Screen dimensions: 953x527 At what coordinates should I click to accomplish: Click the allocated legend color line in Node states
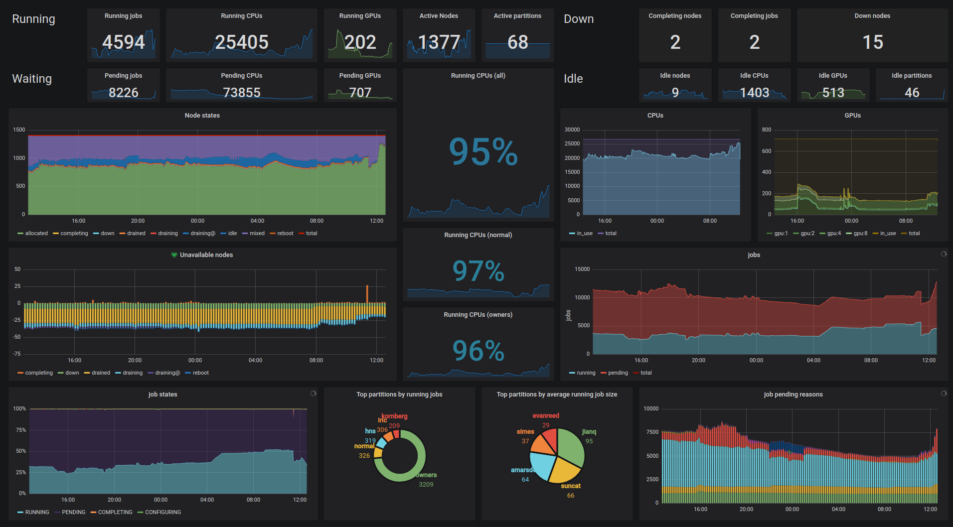20,233
